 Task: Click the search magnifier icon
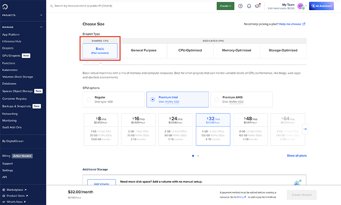[x=52, y=6]
